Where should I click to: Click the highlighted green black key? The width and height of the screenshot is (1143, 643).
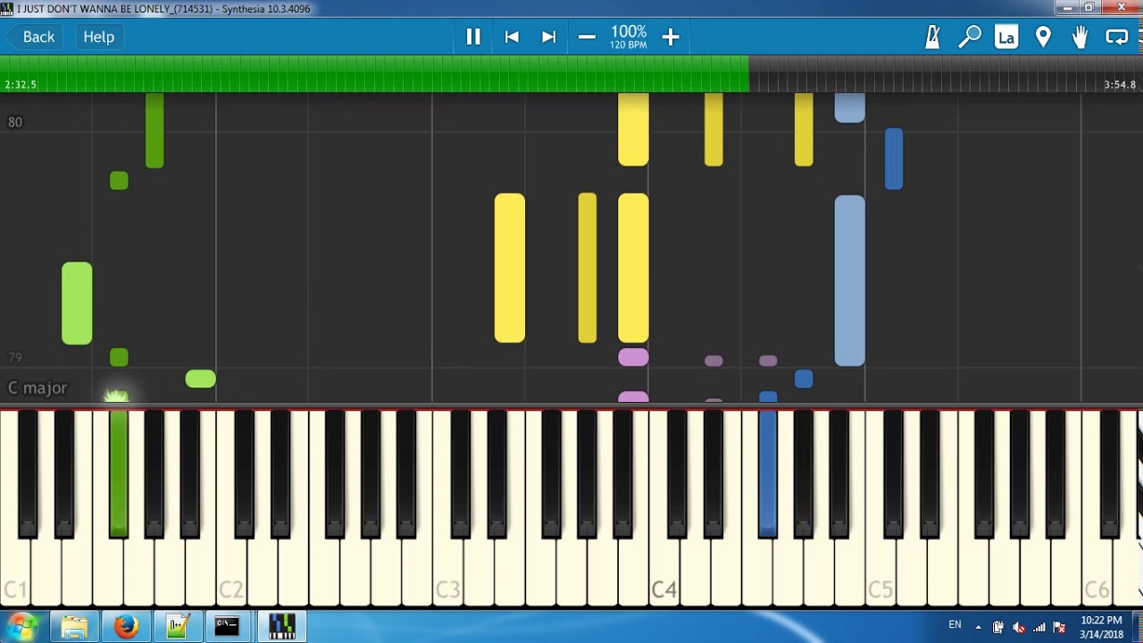click(x=118, y=473)
